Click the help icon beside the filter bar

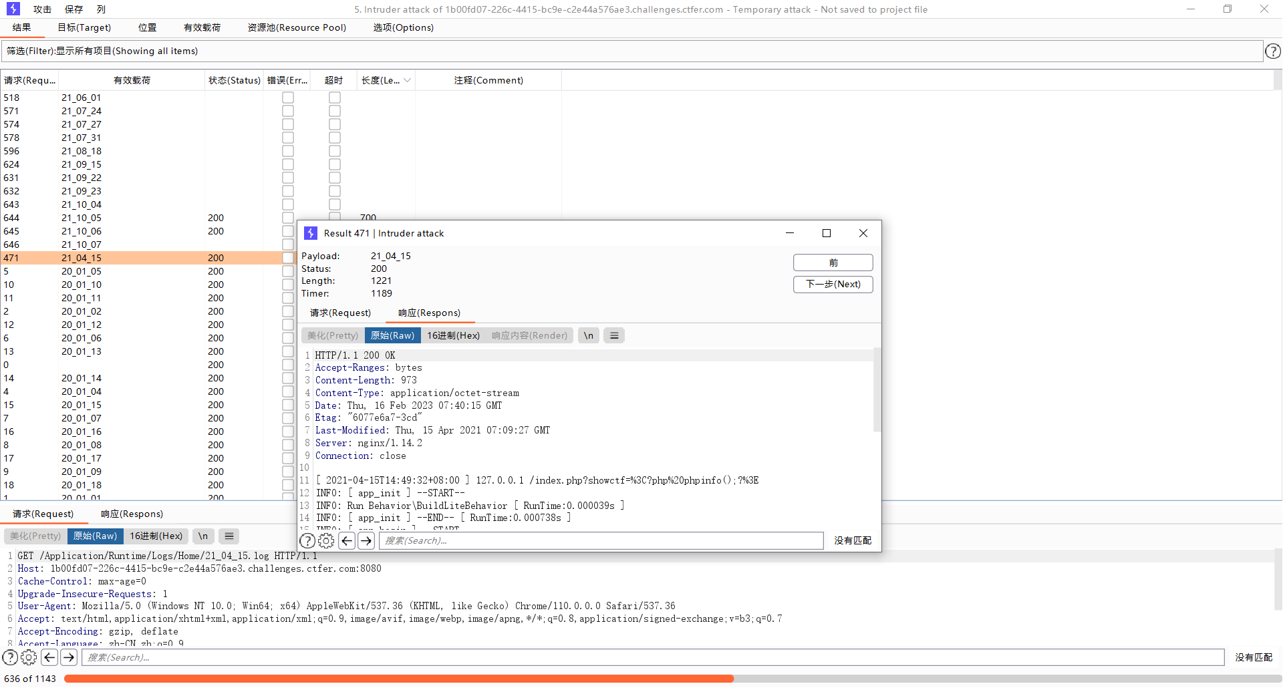[1273, 51]
